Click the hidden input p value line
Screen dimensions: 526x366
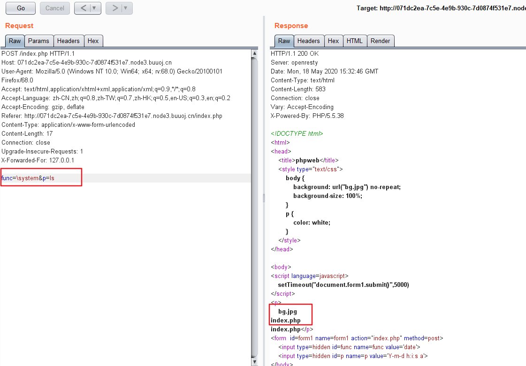(x=353, y=356)
